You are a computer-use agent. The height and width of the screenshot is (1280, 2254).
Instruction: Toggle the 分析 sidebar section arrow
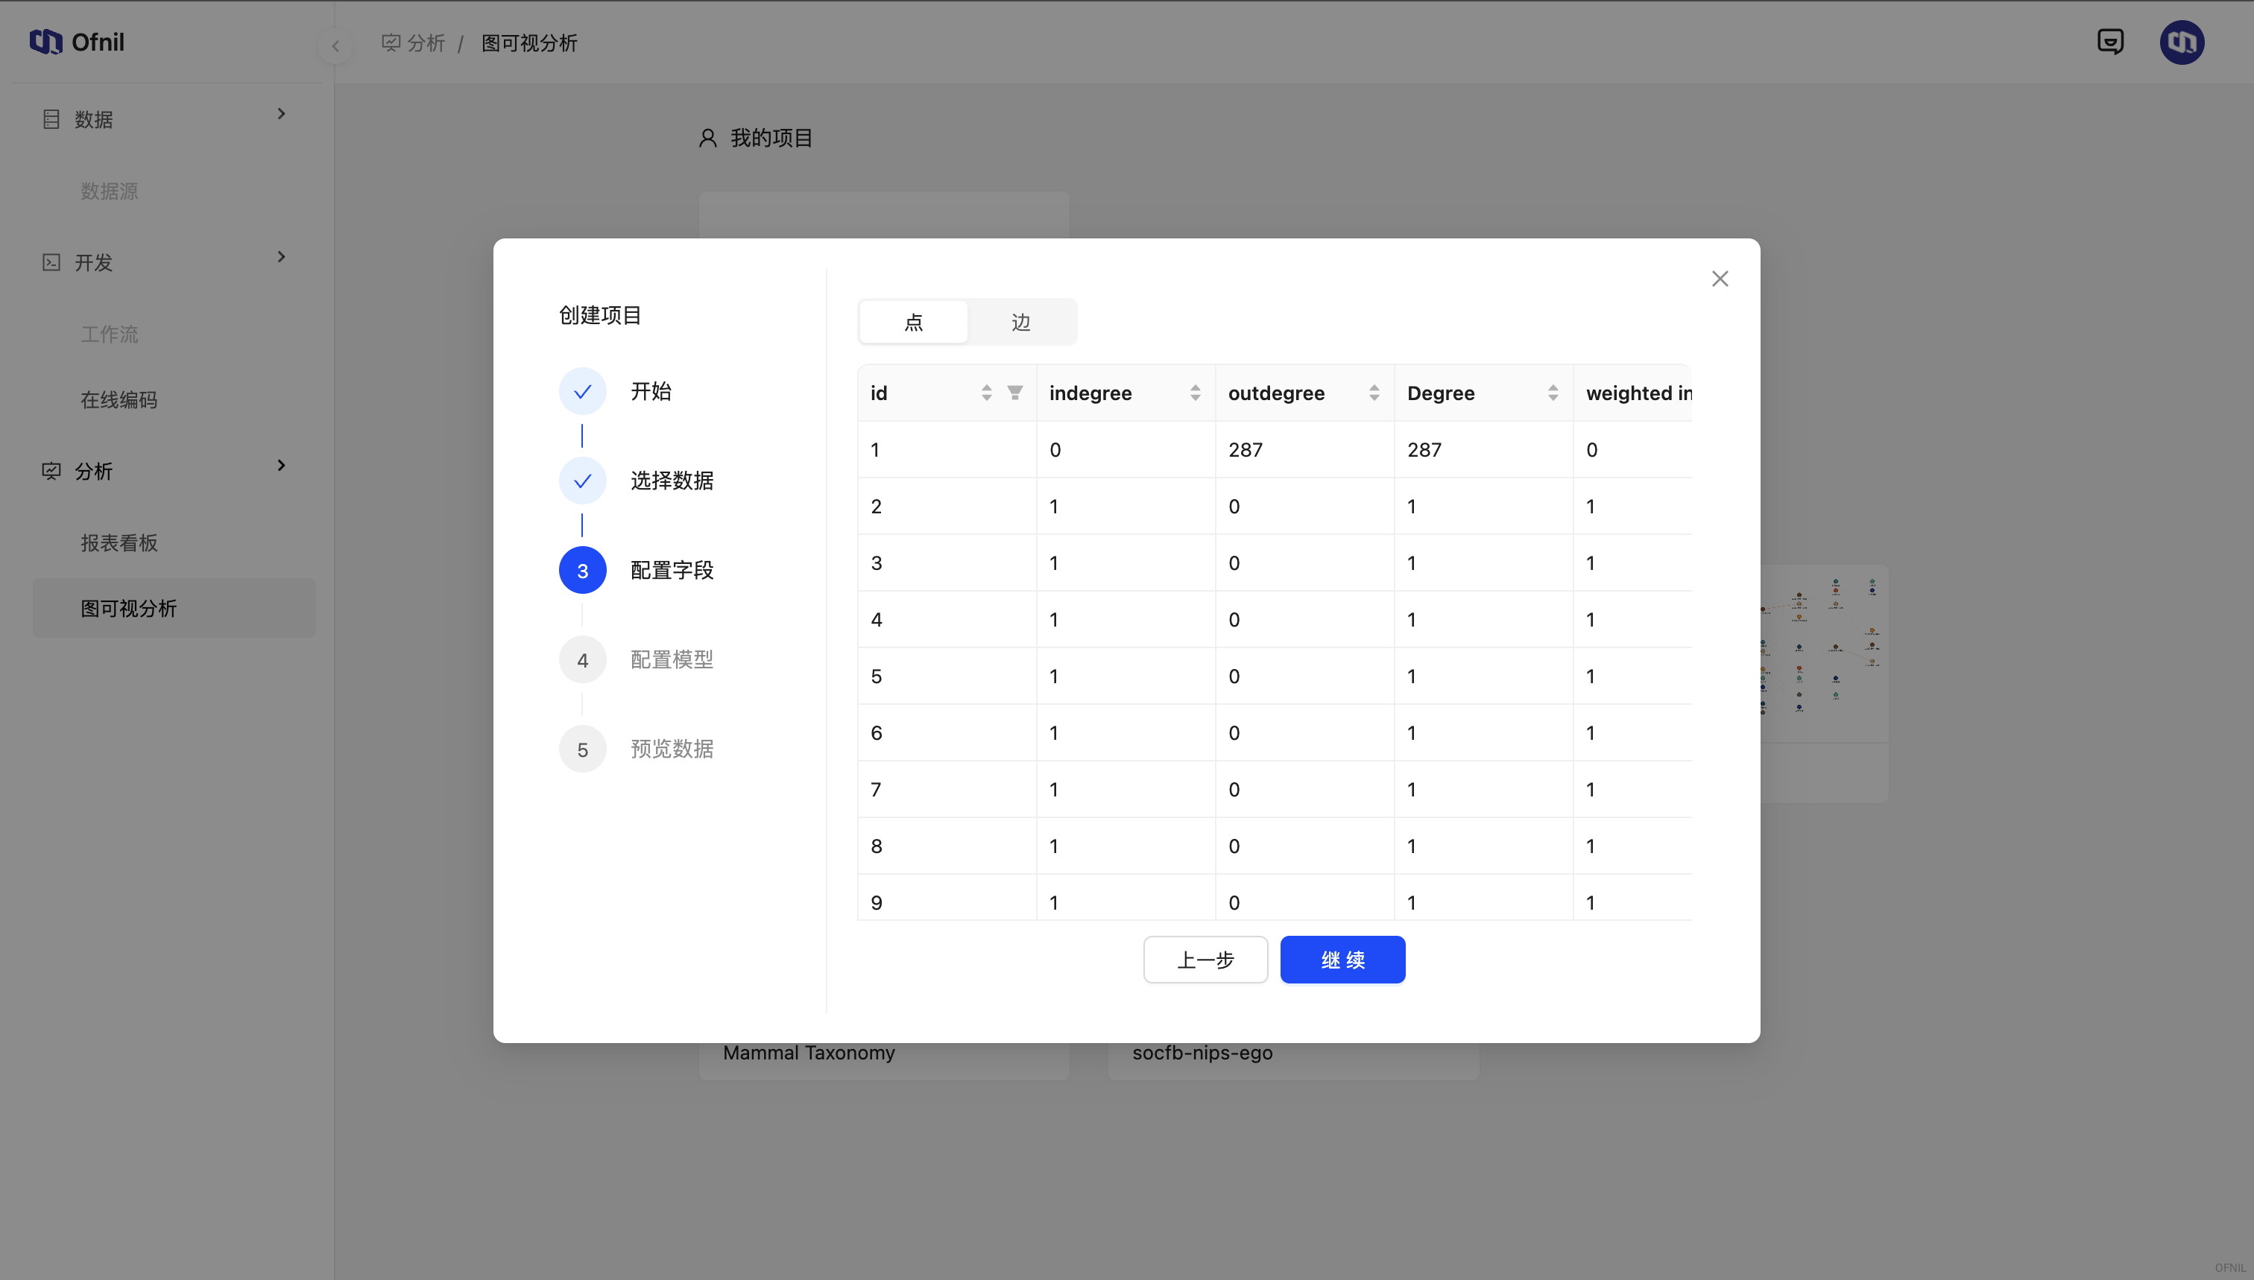280,466
